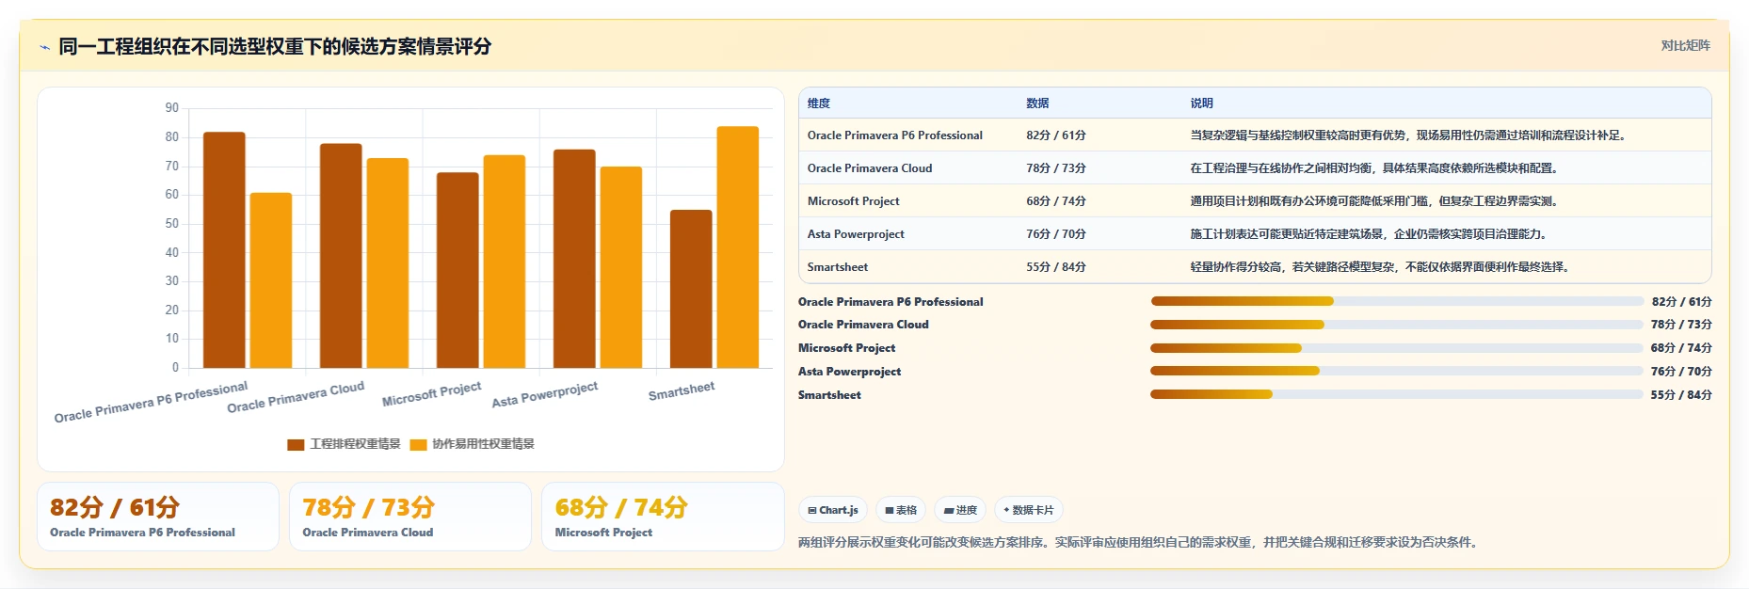Click the 82分 / 61分 table data cell

click(1056, 135)
